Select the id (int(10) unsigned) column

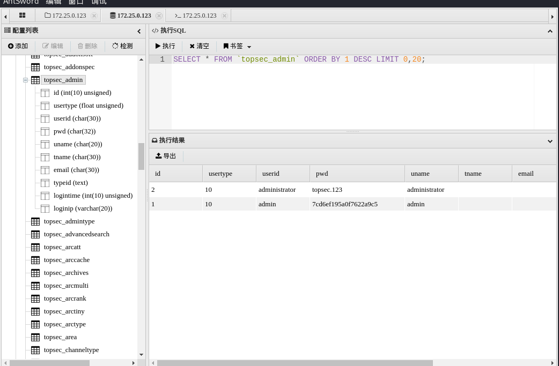pos(83,93)
